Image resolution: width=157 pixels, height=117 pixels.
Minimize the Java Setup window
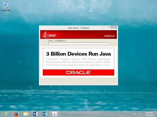coord(104,27)
